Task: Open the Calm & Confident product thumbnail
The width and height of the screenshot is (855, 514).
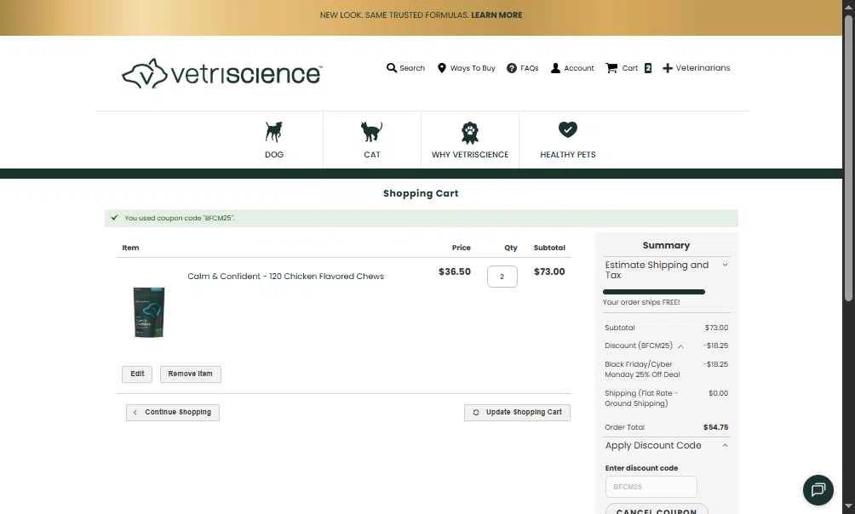Action: 149,311
